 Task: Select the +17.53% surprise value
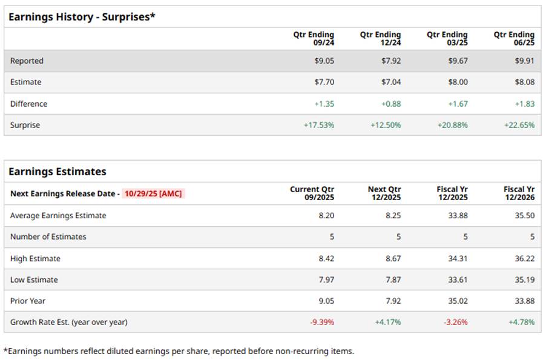[x=318, y=125]
